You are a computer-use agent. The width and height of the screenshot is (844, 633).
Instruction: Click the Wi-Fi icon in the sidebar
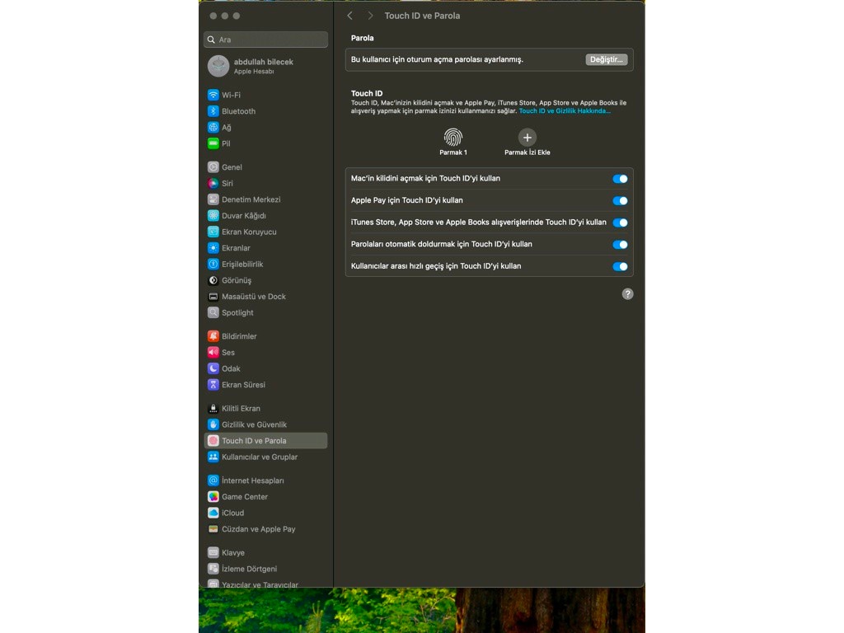pos(213,95)
